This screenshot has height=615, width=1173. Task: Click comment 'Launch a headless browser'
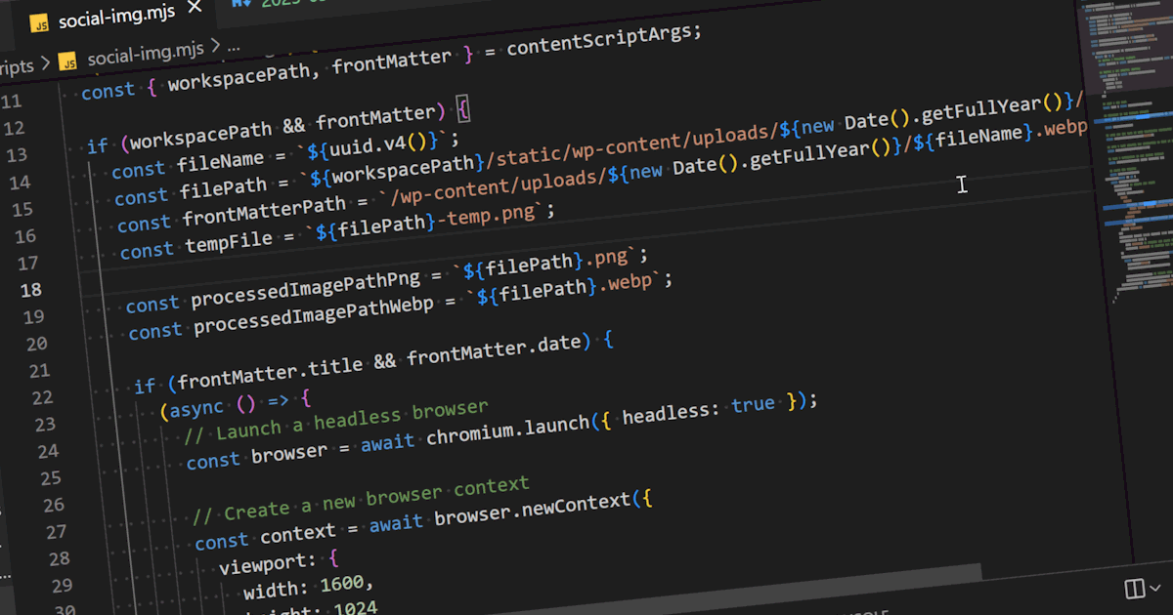pyautogui.click(x=335, y=420)
